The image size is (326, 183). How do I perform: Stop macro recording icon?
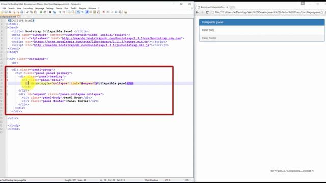pos(108,12)
